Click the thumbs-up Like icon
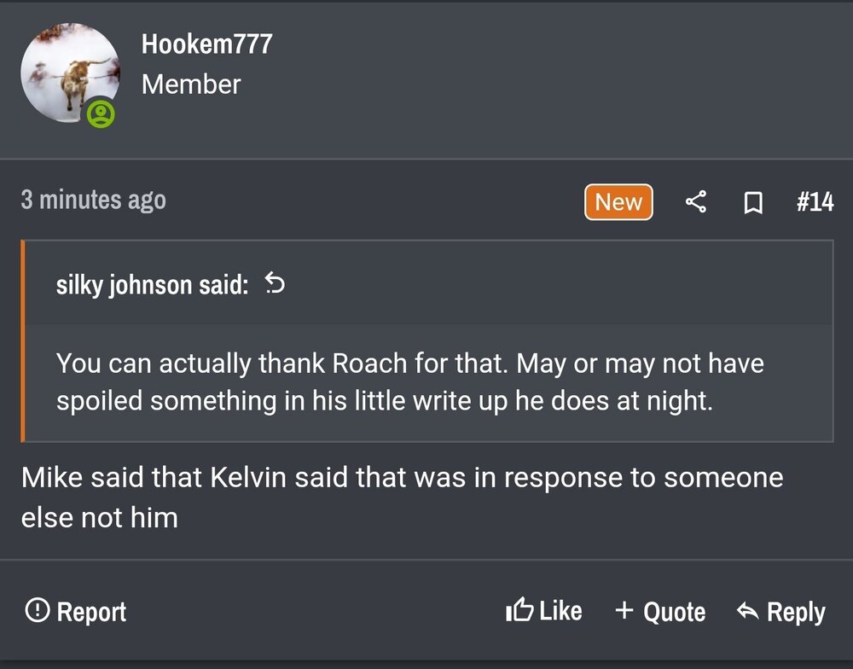Image resolution: width=853 pixels, height=669 pixels. pos(519,610)
